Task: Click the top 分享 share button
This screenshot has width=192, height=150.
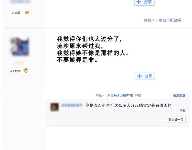Action: (x=144, y=2)
